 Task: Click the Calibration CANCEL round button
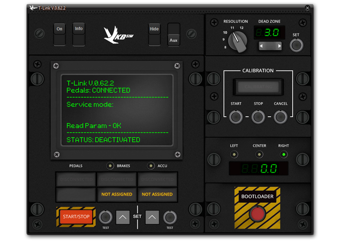click(x=280, y=117)
